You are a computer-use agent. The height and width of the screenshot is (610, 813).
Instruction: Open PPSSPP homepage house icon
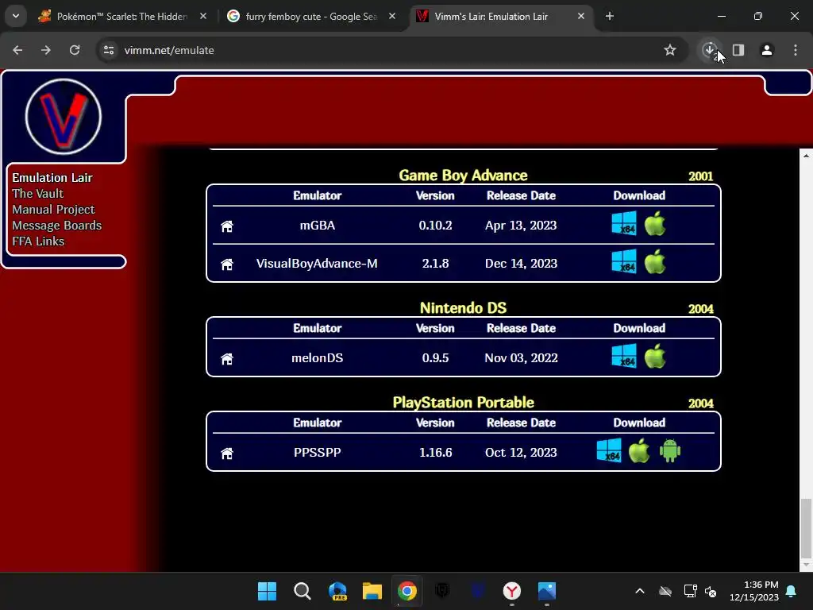pyautogui.click(x=227, y=453)
